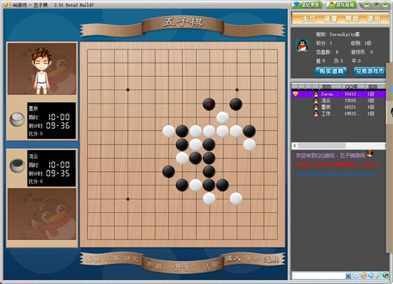Click the red-marked last-move black stone
The image size is (393, 284).
coord(209,104)
